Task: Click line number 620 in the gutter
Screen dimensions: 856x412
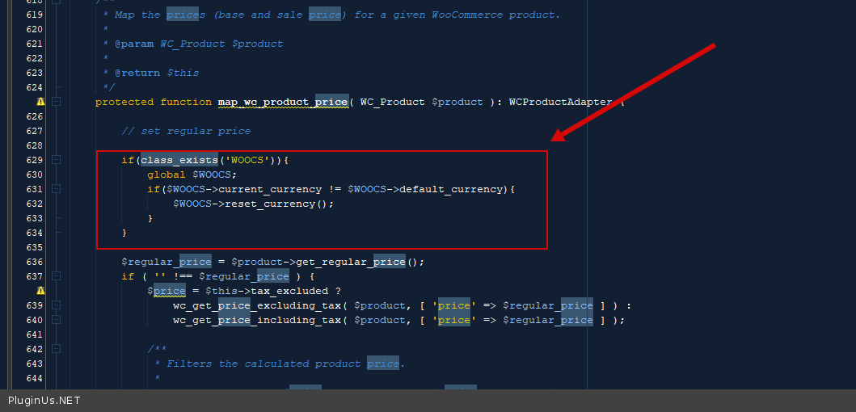Action: (34, 29)
